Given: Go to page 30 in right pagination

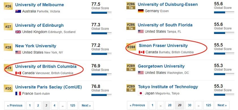Looking at the screenshot, I should point(190,105).
